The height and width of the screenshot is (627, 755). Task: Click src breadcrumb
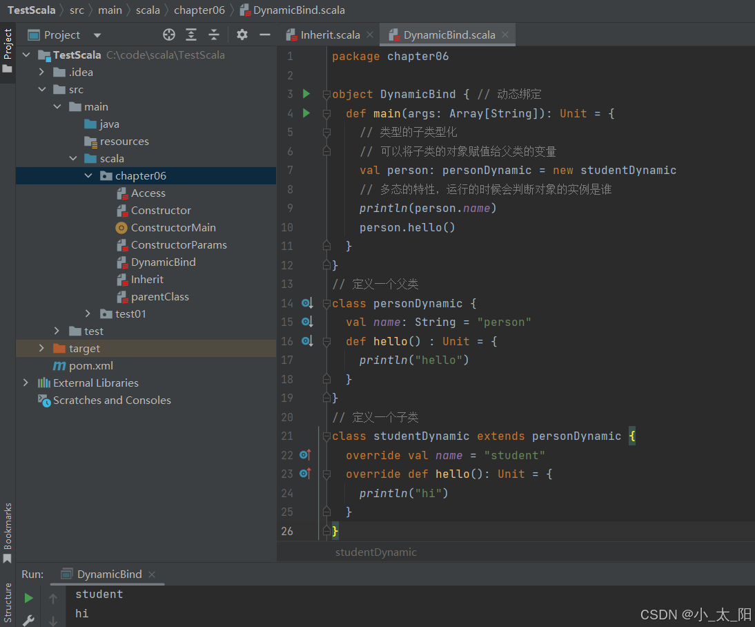[x=77, y=10]
